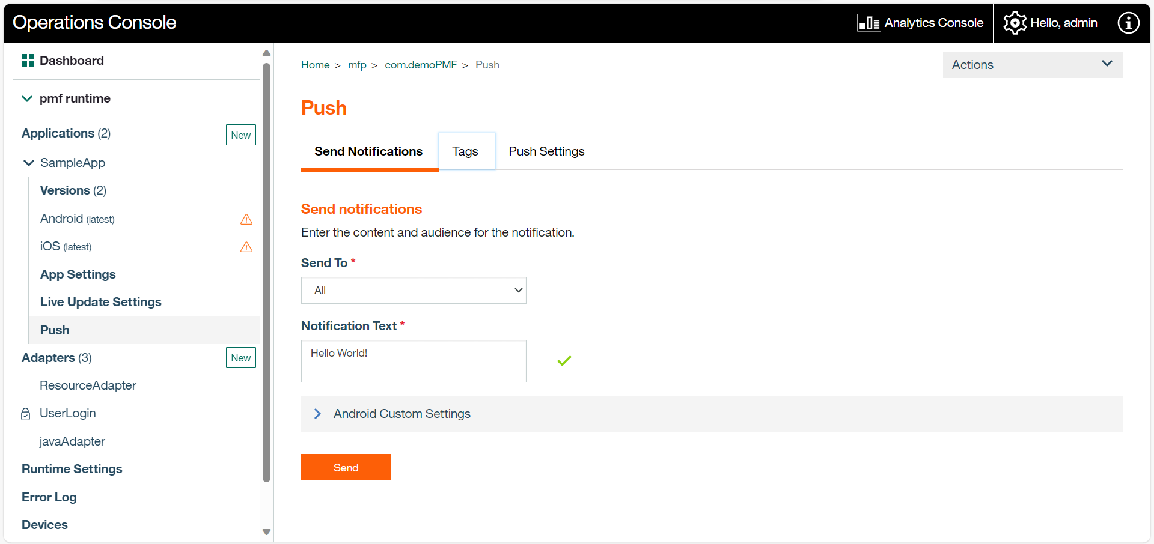Viewport: 1154px width, 544px height.
Task: Click the Android version warning triangle
Action: (246, 219)
